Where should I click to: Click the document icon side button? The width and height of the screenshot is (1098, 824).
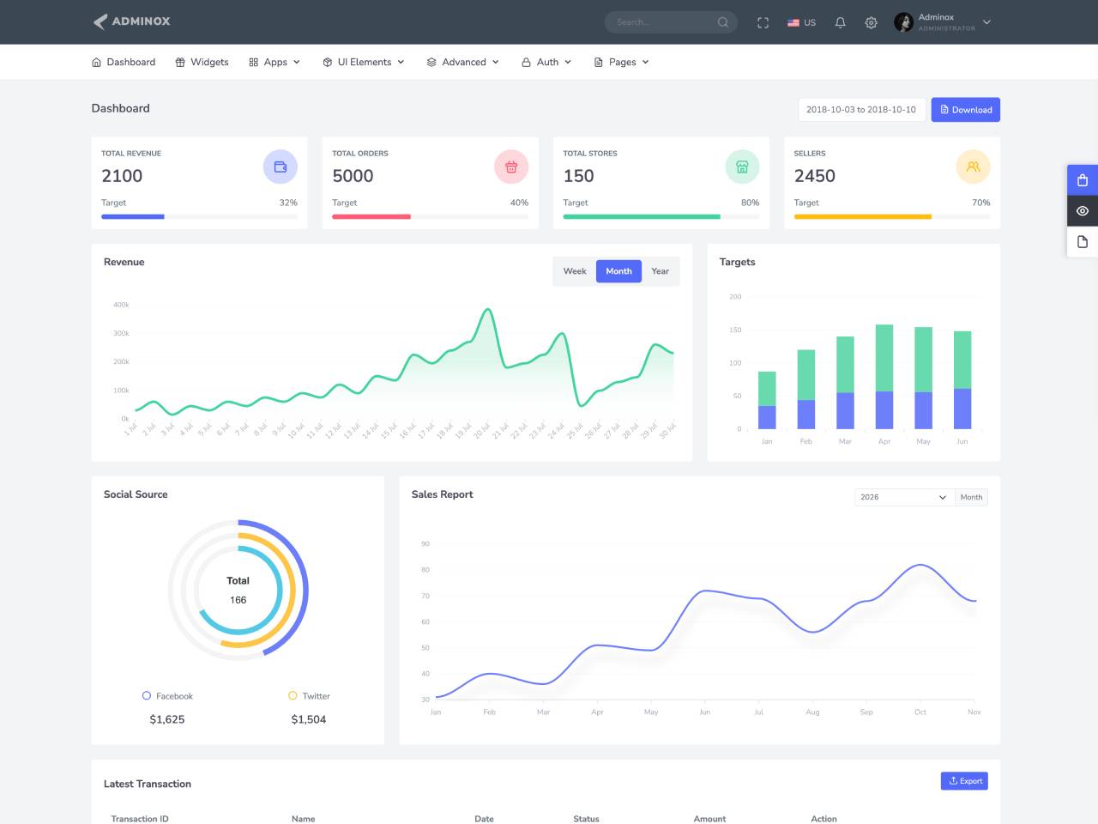[1083, 242]
